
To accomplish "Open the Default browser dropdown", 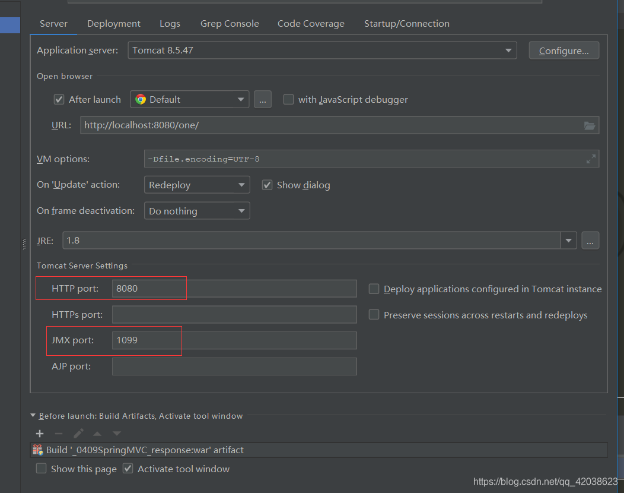I will coord(189,99).
